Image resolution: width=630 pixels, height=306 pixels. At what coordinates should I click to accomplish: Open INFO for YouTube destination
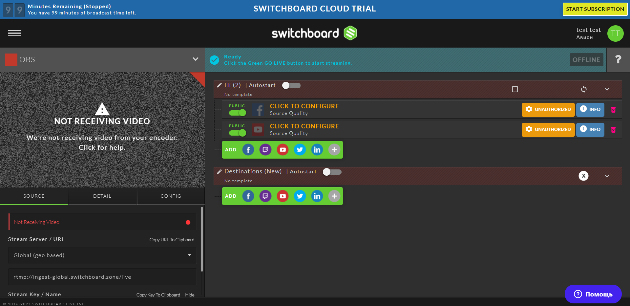tap(590, 130)
